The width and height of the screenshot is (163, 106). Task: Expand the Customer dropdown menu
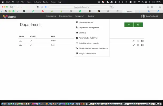point(92,16)
